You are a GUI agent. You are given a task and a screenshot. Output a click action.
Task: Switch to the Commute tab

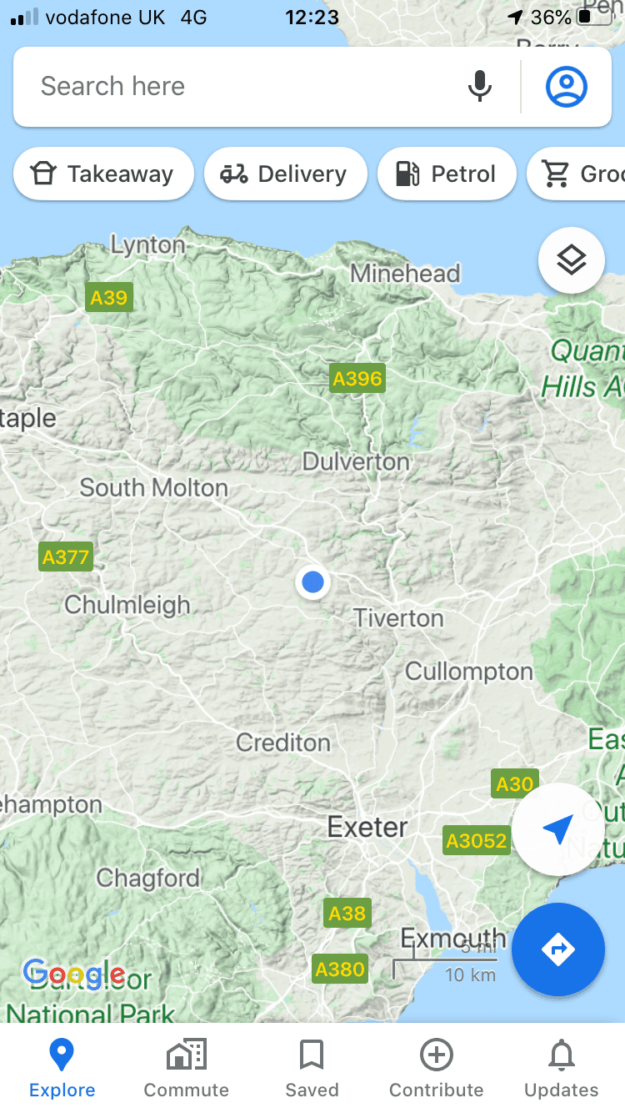(187, 1069)
